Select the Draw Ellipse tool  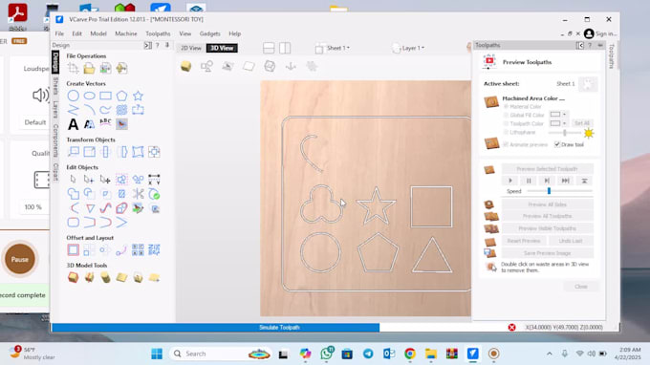(x=90, y=96)
